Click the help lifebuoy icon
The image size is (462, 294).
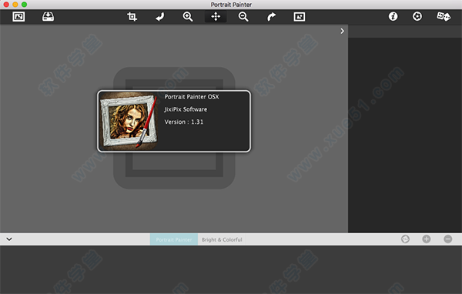point(417,16)
